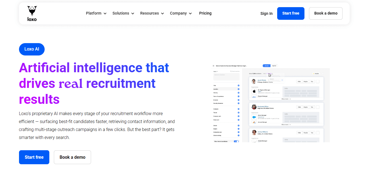
Task: Close the job search panel with the X icon
Action: coord(214,66)
